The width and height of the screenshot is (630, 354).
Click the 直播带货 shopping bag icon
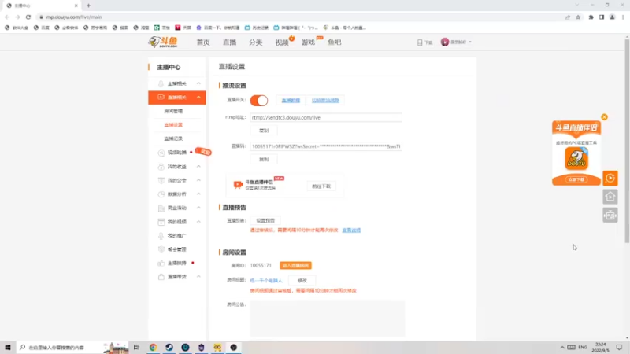161,277
